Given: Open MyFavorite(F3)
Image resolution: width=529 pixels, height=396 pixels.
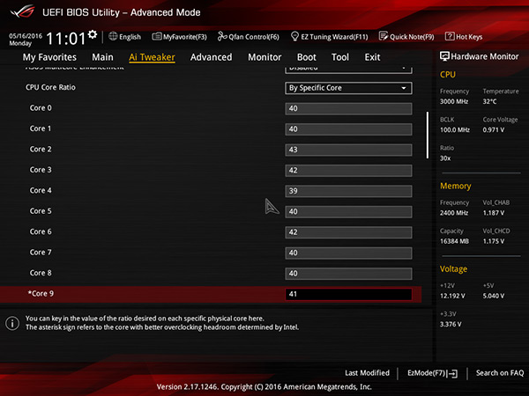Looking at the screenshot, I should click(179, 36).
